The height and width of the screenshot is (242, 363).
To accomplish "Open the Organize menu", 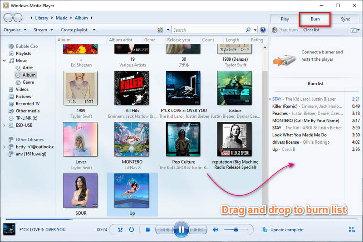I will 15,30.
